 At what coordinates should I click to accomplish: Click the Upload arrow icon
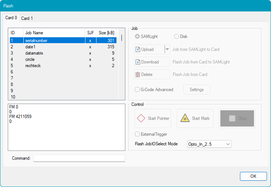coord(138,49)
